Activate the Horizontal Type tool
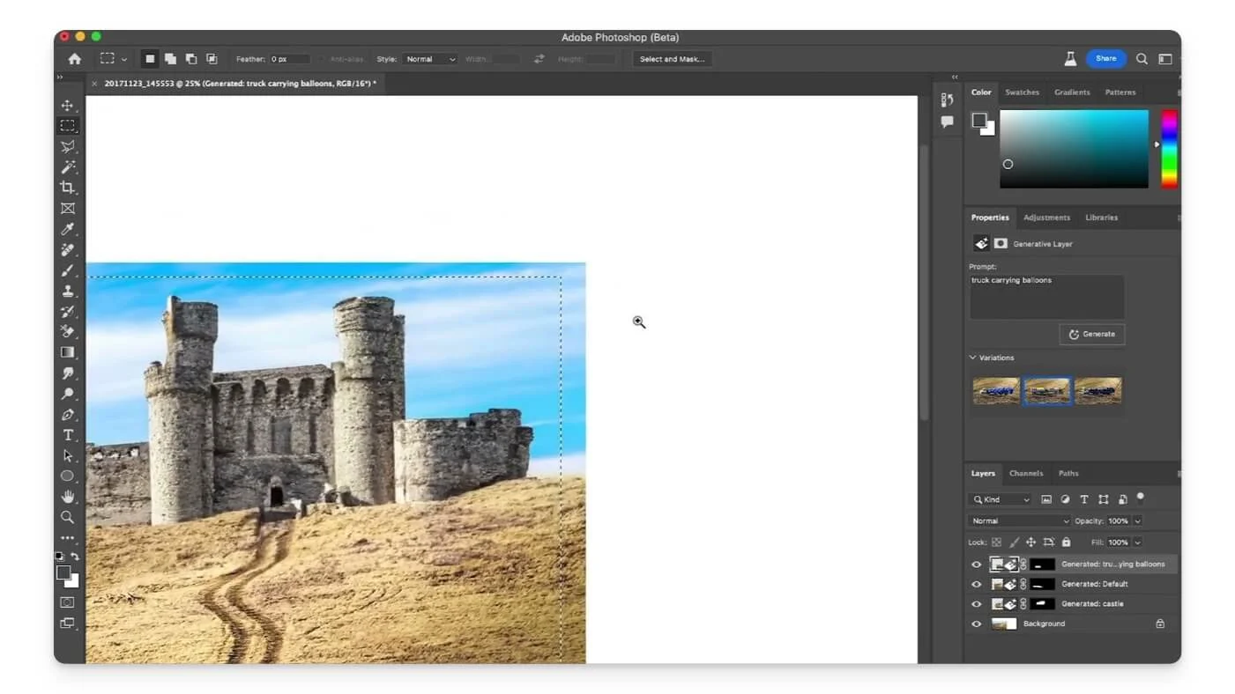The image size is (1235, 694). pyautogui.click(x=67, y=435)
